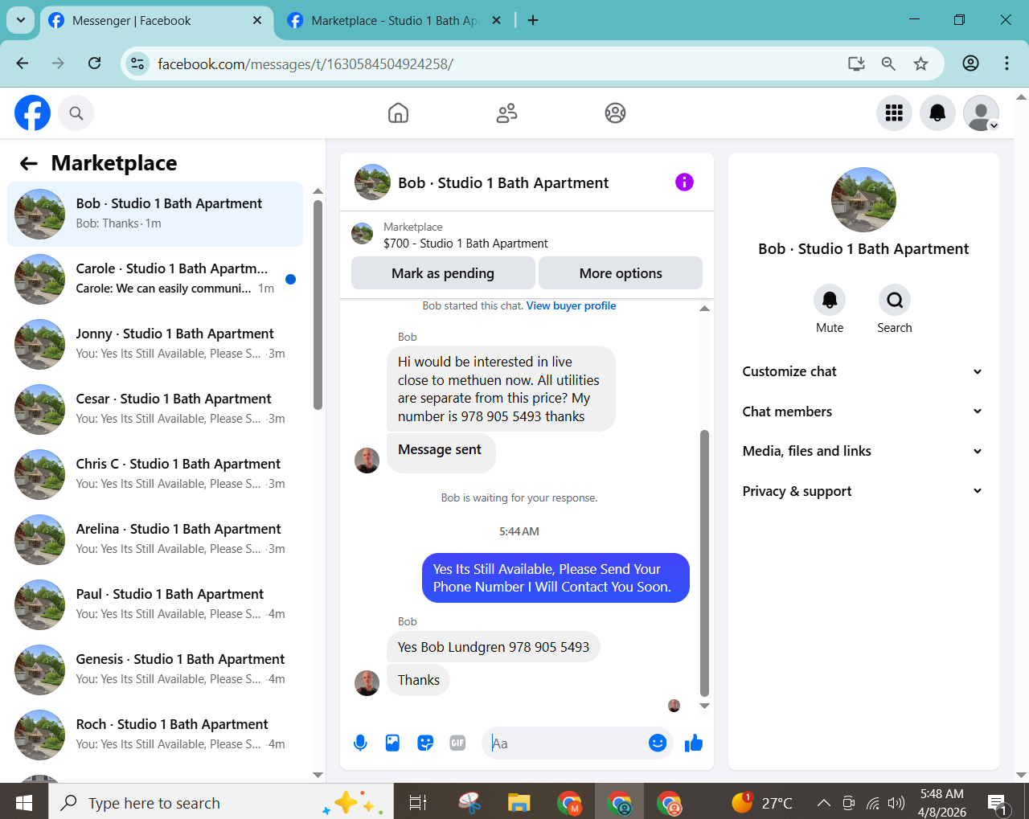1029x819 pixels.
Task: Open the account profile picture menu
Action: coord(981,113)
